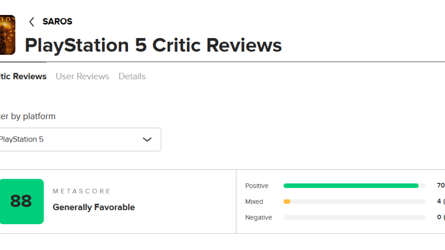Click the Mixed review count of 4
This screenshot has width=445, height=250.
439,202
